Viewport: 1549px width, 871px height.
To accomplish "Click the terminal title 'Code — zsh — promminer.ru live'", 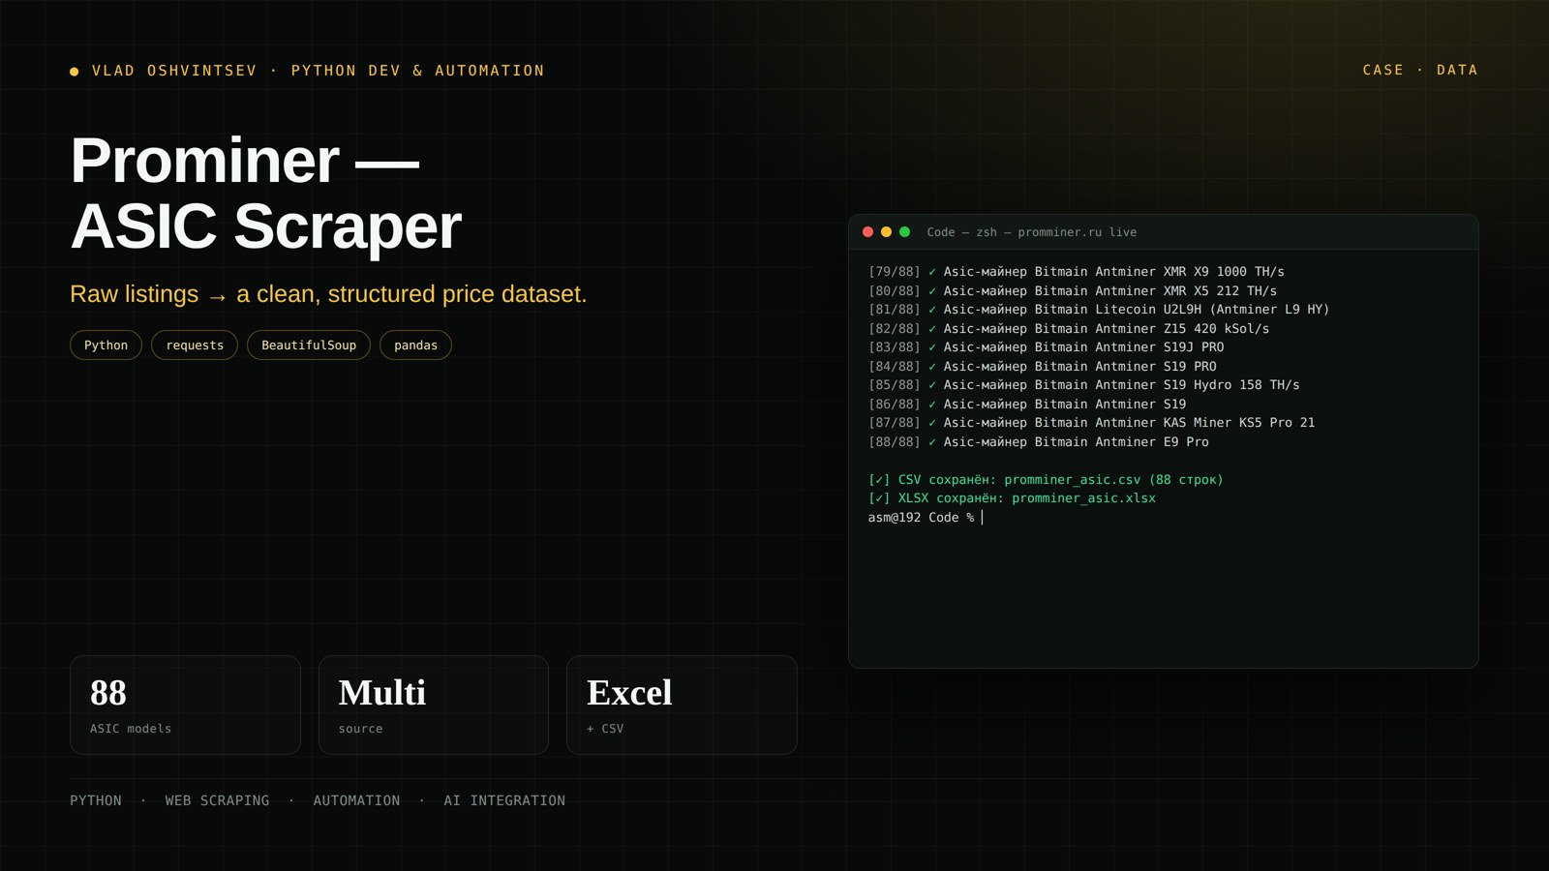I will 1032,232.
